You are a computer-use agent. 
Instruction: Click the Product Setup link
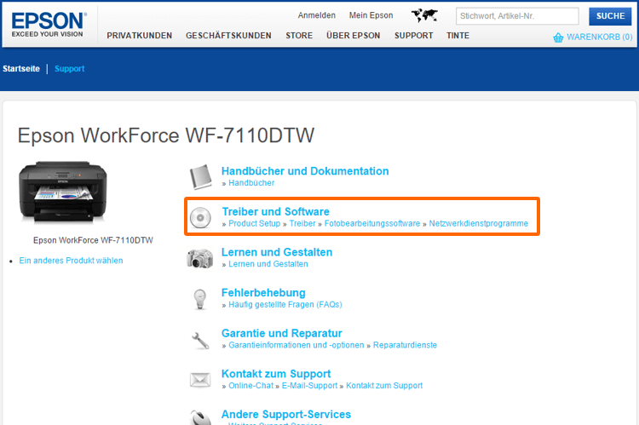[x=254, y=224]
